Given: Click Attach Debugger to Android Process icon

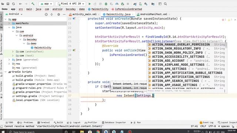Looking at the screenshot, I should pos(123,4).
